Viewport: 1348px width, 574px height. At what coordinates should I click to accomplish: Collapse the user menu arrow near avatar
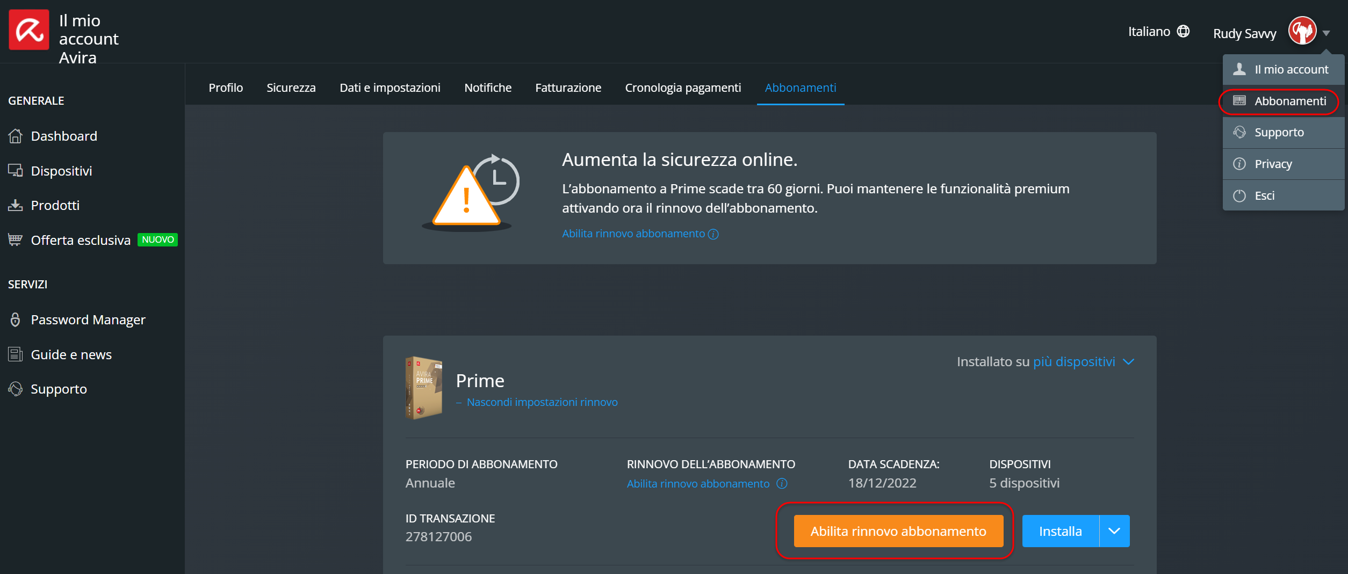1326,33
